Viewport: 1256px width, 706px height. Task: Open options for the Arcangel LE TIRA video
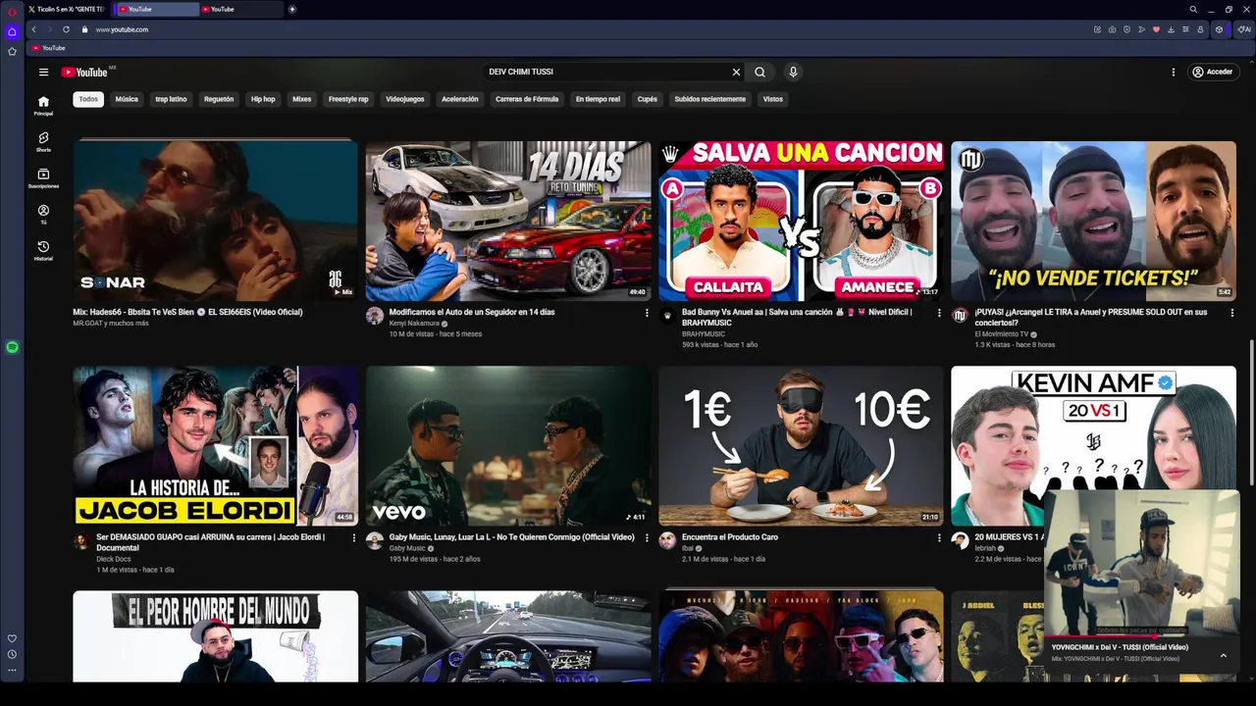pyautogui.click(x=1232, y=313)
